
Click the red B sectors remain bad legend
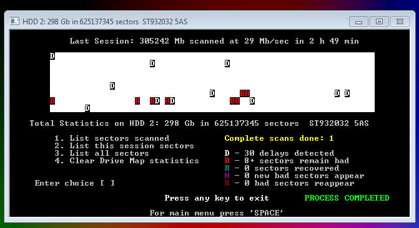287,161
